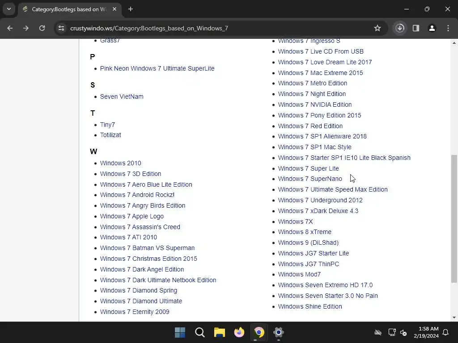This screenshot has height=343, width=458.
Task: Open Windows 7 Assassin's Creed link
Action: click(140, 227)
